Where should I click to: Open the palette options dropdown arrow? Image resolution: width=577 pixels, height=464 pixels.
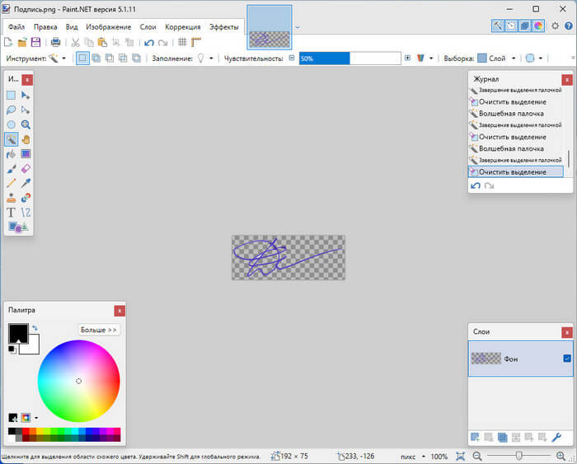pos(36,418)
